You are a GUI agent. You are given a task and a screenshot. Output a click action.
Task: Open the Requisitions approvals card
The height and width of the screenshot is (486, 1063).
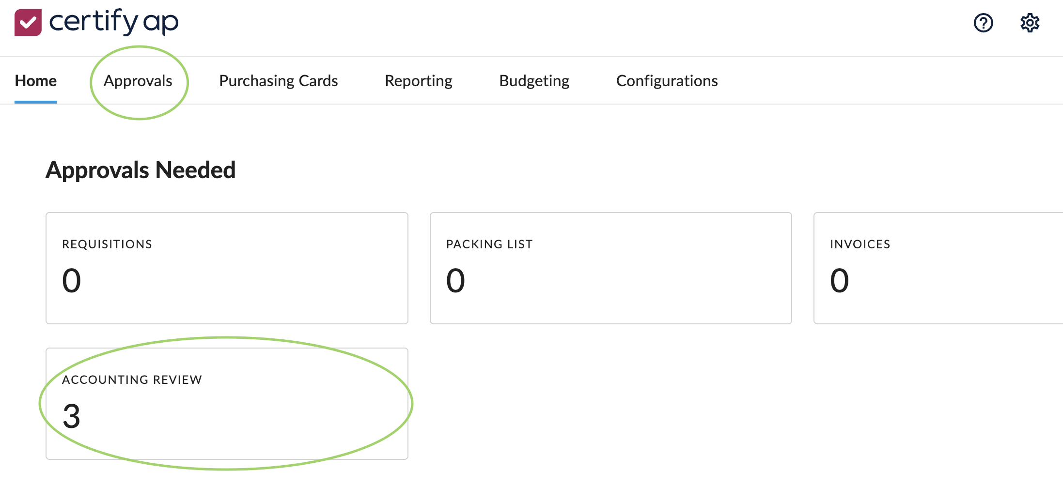[227, 268]
